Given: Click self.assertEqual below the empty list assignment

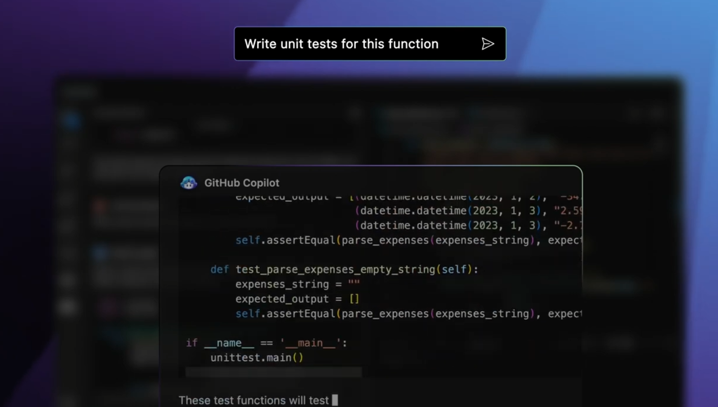Looking at the screenshot, I should 285,314.
